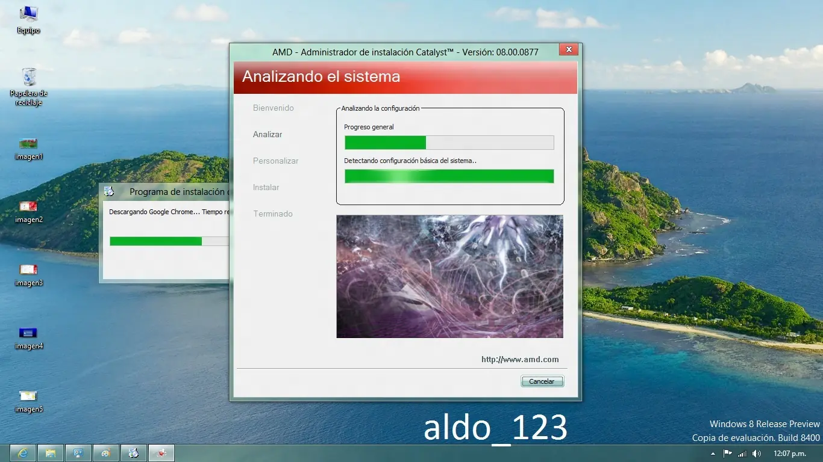Click the Progreso general progress bar
The width and height of the screenshot is (823, 462).
(449, 143)
